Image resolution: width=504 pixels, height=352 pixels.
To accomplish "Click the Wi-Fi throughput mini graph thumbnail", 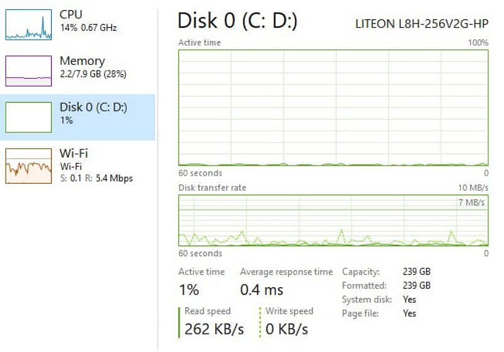I will pyautogui.click(x=28, y=165).
